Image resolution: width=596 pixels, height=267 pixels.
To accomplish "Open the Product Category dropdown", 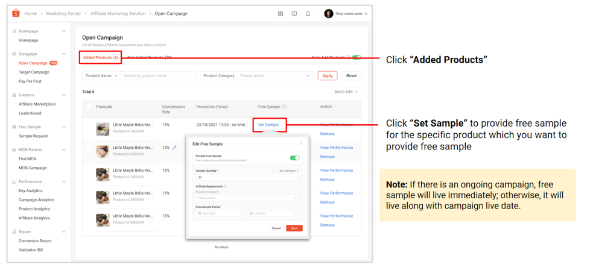I will 256,75.
